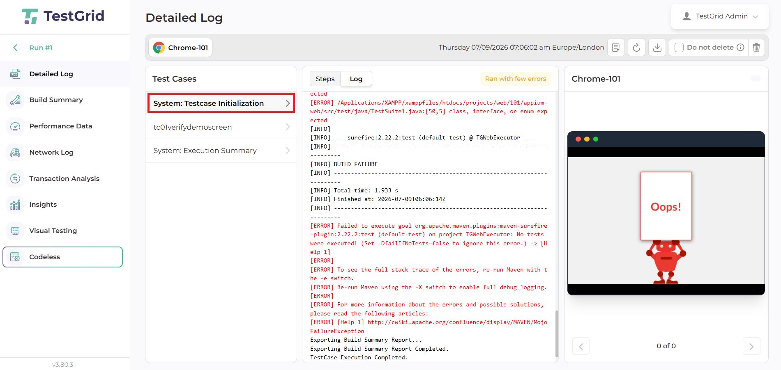Click the Codeless icon

(x=15, y=257)
